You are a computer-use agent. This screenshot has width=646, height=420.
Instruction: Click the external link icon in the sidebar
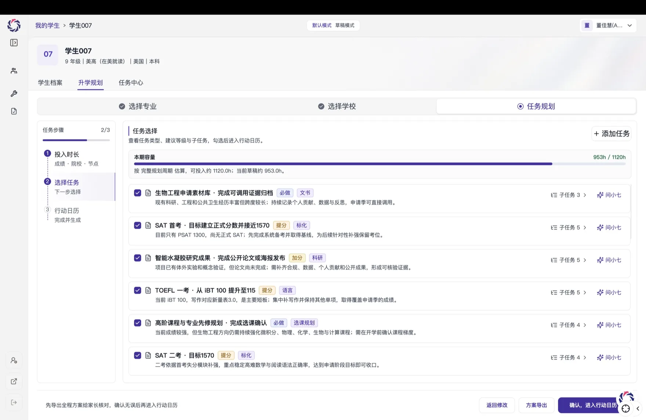14,381
